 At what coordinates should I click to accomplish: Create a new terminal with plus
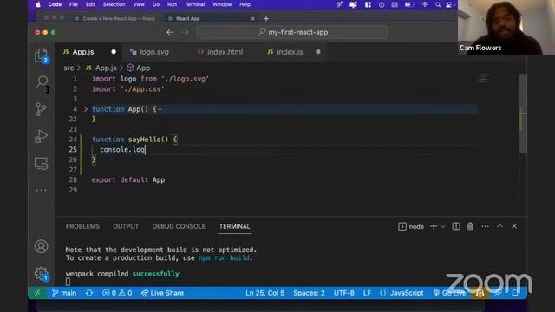434,226
